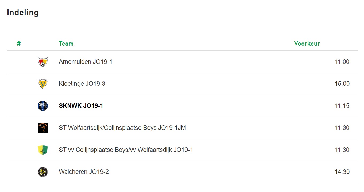Click the 15:00 preference time for Kloetinge
This screenshot has width=364, height=192.
(x=342, y=84)
